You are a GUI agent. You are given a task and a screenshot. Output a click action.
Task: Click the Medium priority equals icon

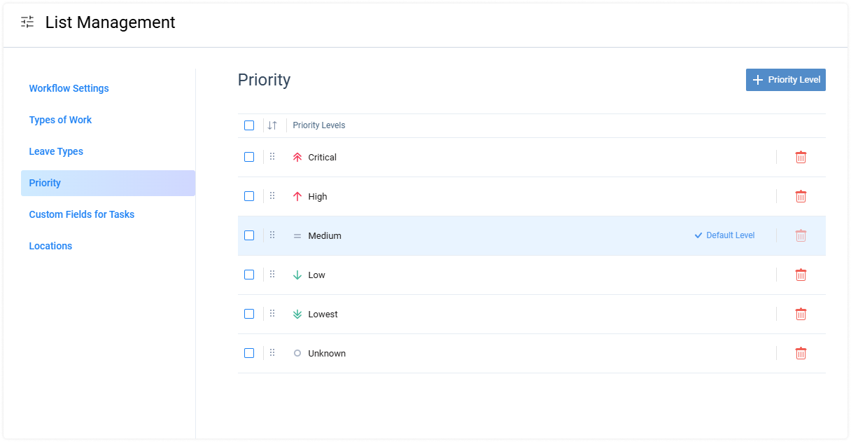pyautogui.click(x=297, y=235)
